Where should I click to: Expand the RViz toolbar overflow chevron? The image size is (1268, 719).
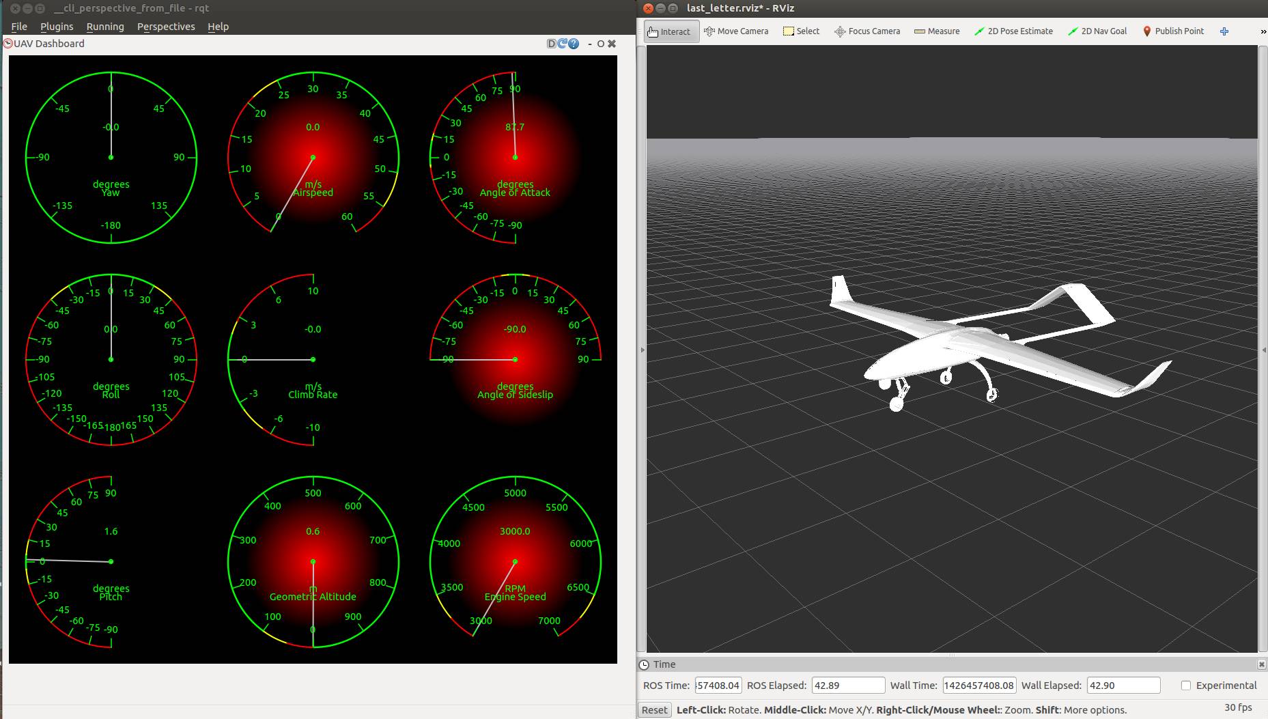[x=1263, y=32]
